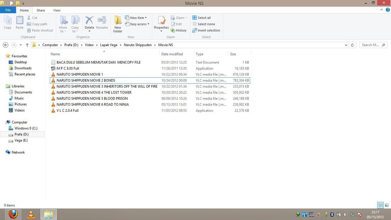Open Recent places in Favourites
The width and height of the screenshot is (391, 220).
point(25,74)
